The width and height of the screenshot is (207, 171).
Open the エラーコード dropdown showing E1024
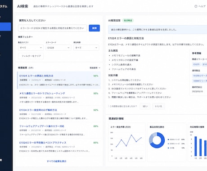(x=58, y=48)
